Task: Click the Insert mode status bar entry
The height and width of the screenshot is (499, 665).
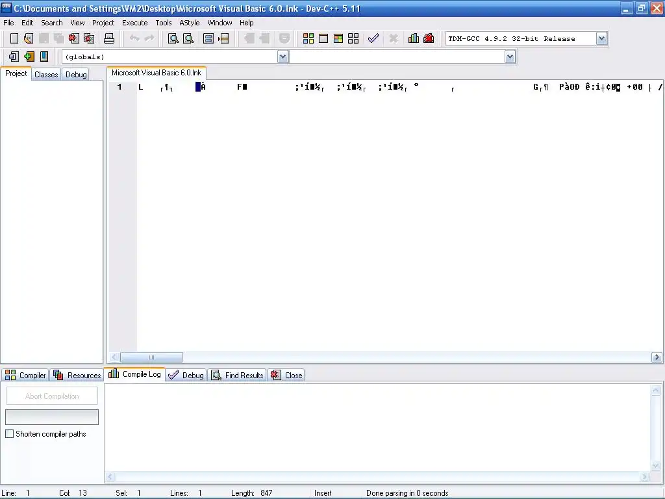Action: (x=323, y=493)
